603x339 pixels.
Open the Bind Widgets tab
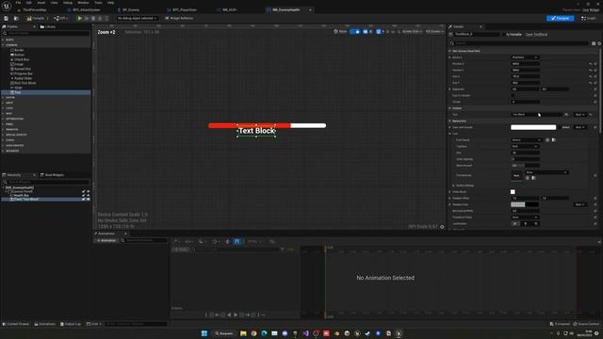[x=53, y=175]
